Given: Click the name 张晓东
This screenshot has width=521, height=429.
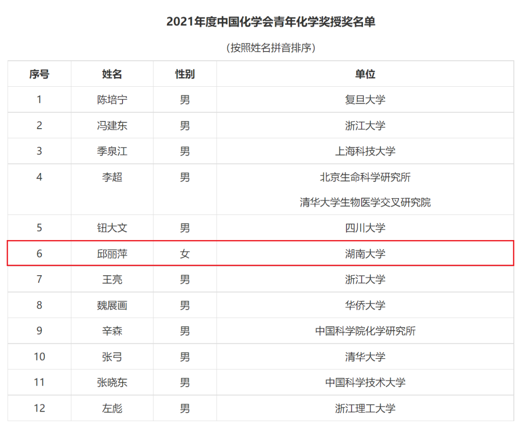Looking at the screenshot, I should [x=112, y=383].
